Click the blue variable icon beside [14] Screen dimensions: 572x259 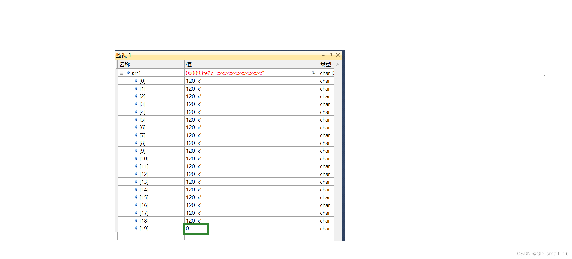tap(136, 189)
